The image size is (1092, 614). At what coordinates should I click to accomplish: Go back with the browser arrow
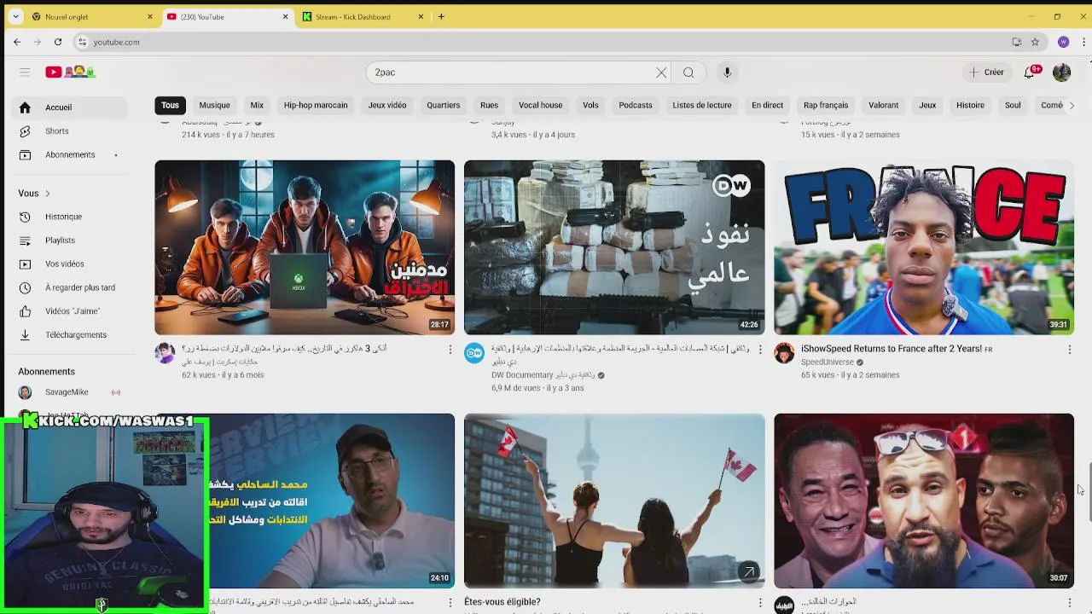coord(17,42)
